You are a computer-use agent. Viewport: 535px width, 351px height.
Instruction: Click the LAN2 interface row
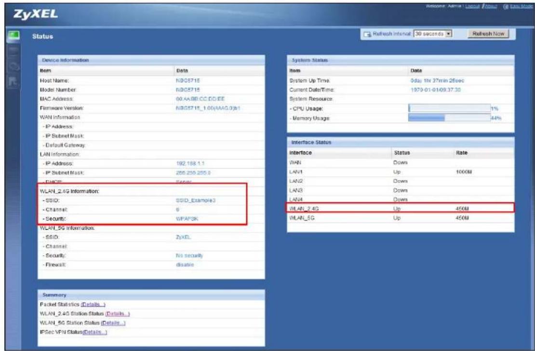(x=401, y=181)
